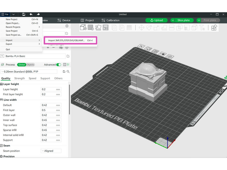Click the compare presets icon near Advanced
227x170 pixels.
(x=68, y=65)
